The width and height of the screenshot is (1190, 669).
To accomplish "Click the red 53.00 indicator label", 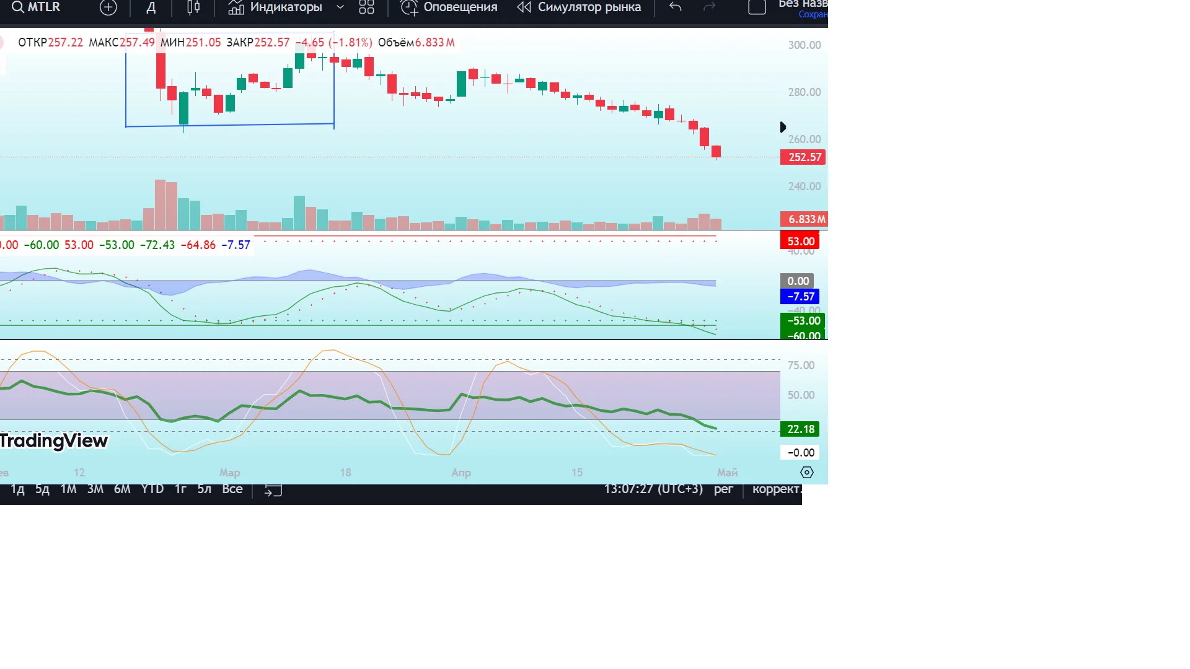I will click(800, 242).
